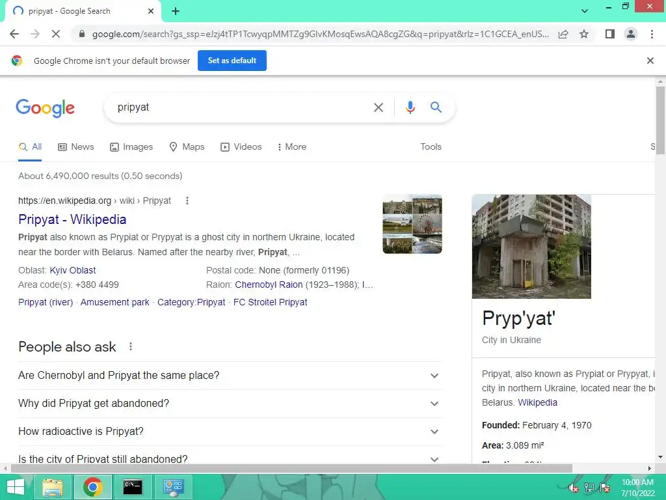This screenshot has width=666, height=500.
Task: Open the Windows Start menu
Action: coord(16,487)
